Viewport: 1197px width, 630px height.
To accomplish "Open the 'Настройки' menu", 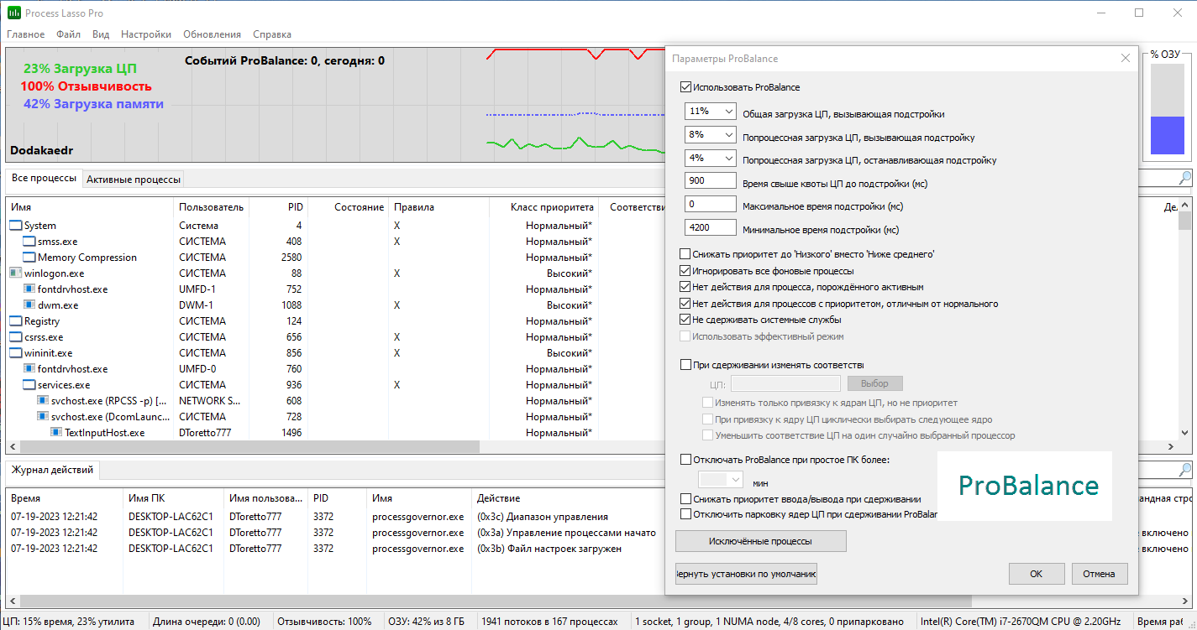I will pyautogui.click(x=146, y=34).
